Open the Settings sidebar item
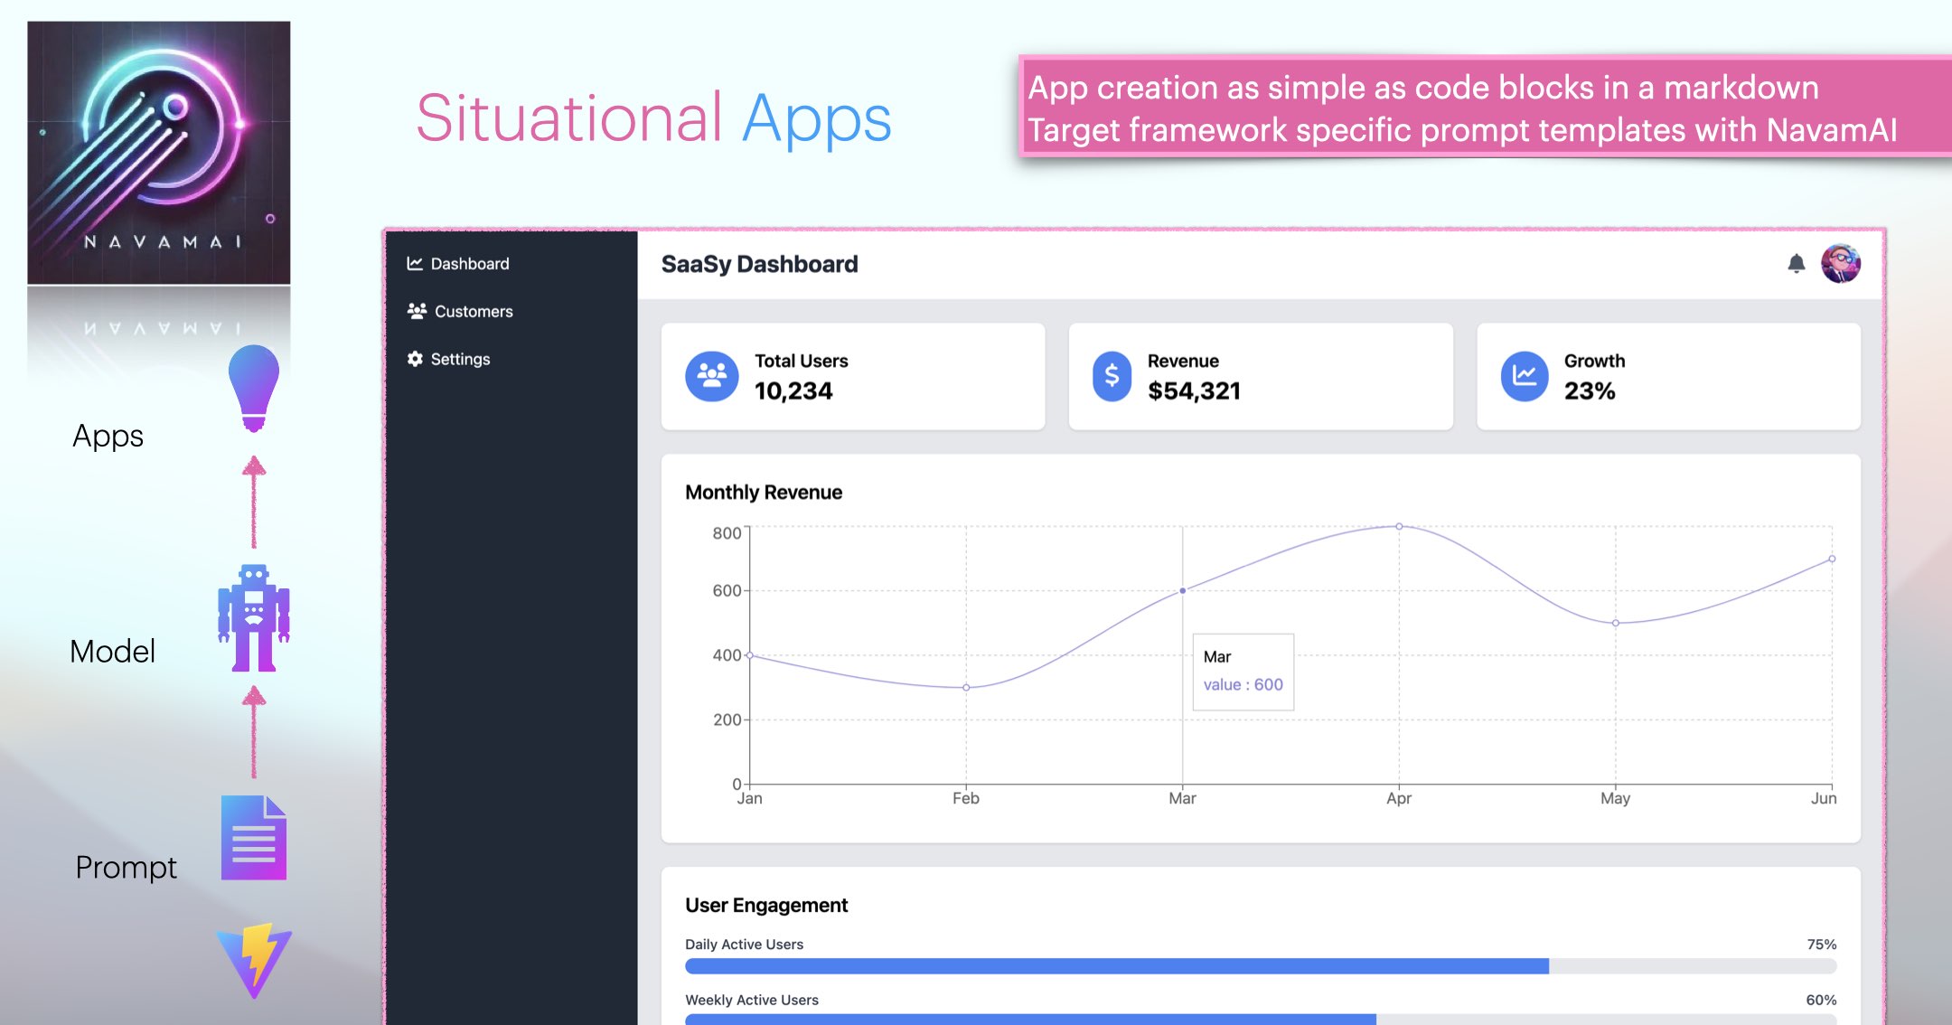 coord(448,359)
